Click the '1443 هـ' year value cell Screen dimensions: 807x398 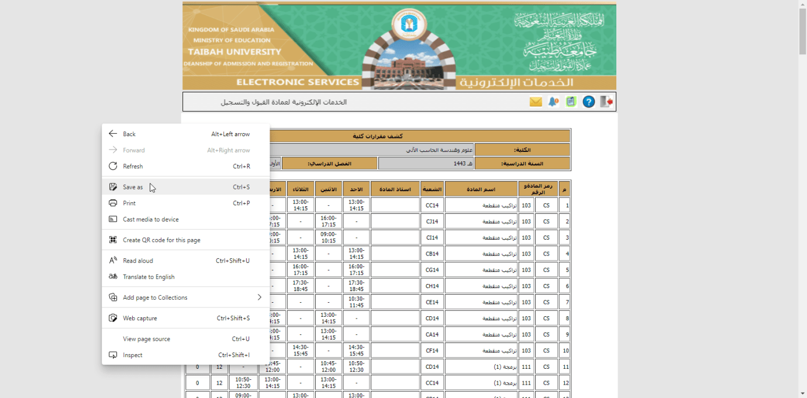(x=426, y=164)
